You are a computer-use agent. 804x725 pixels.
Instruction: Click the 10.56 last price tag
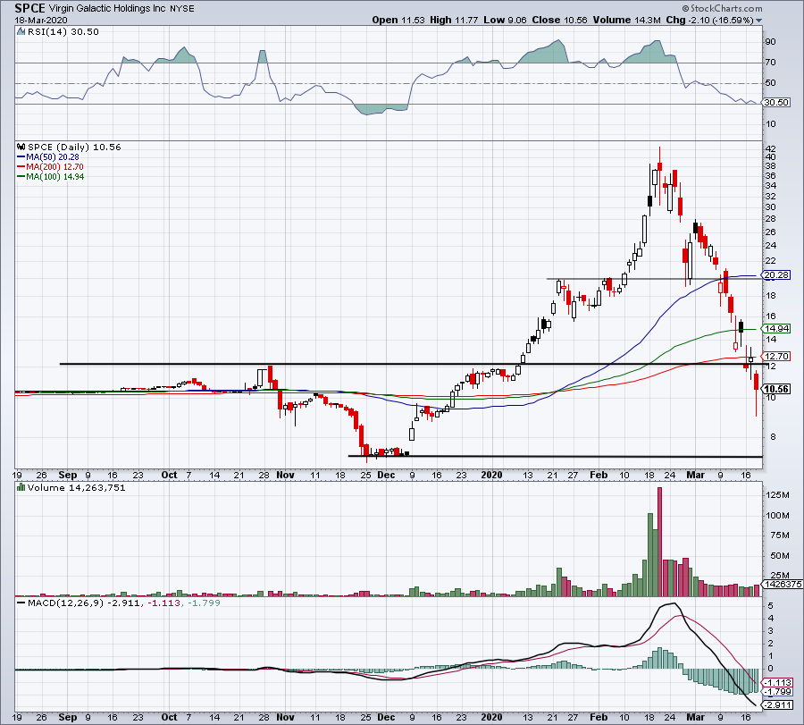click(776, 390)
